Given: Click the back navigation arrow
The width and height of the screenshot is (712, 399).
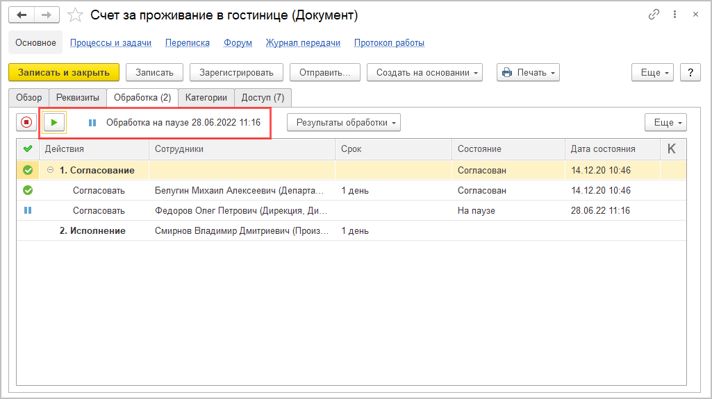Looking at the screenshot, I should point(21,15).
